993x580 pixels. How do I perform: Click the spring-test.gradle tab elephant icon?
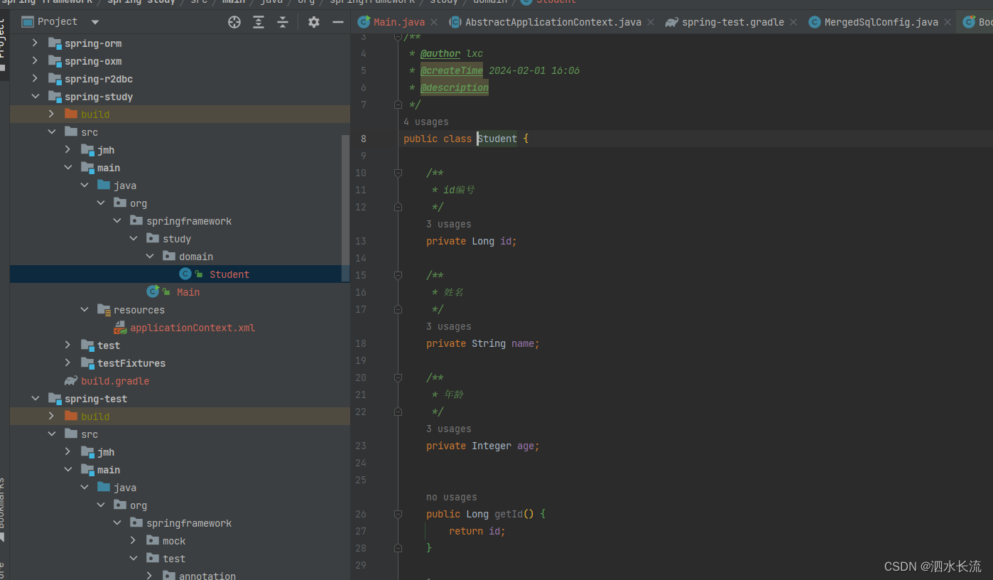671,22
